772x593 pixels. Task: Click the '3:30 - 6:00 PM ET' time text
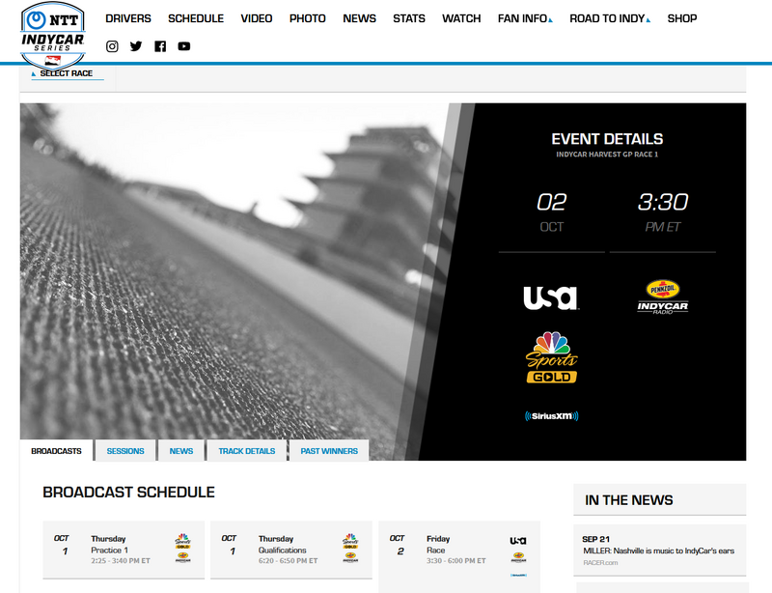point(455,560)
